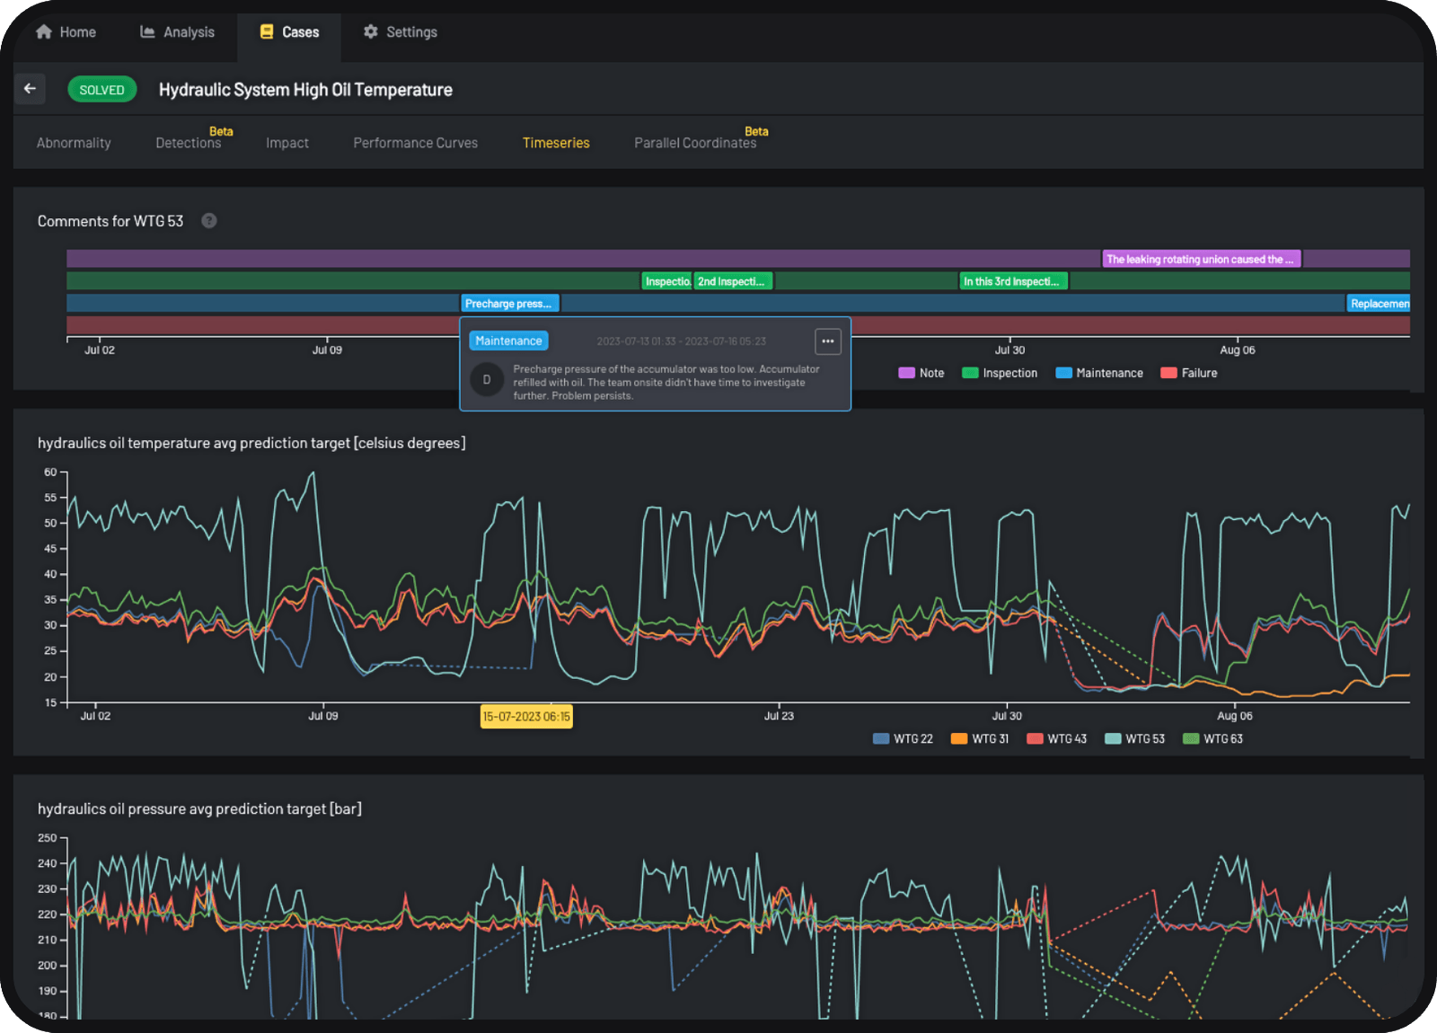
Task: Click the Settings gear icon
Action: (370, 32)
